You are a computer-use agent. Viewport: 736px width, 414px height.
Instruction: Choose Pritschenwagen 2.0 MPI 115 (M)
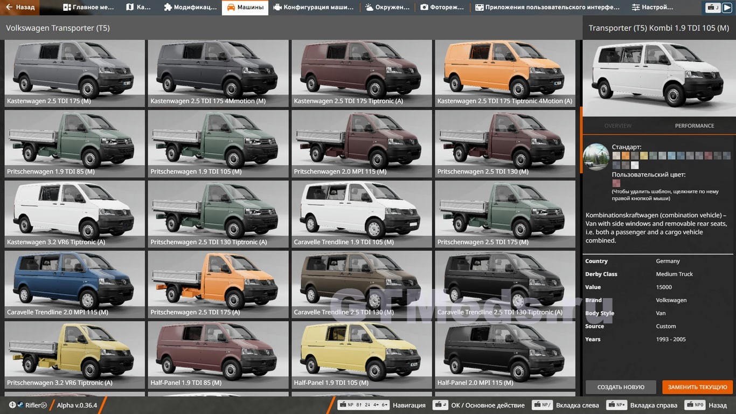pos(362,144)
